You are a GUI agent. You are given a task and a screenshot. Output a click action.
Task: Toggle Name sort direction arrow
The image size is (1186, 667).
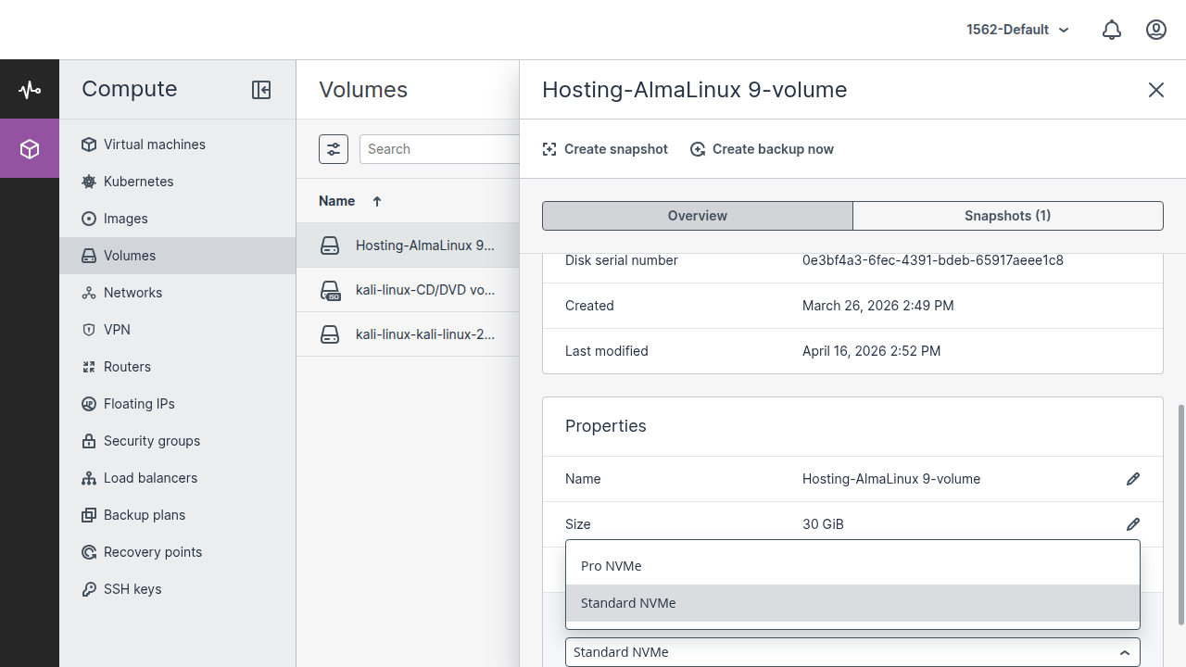coord(377,201)
